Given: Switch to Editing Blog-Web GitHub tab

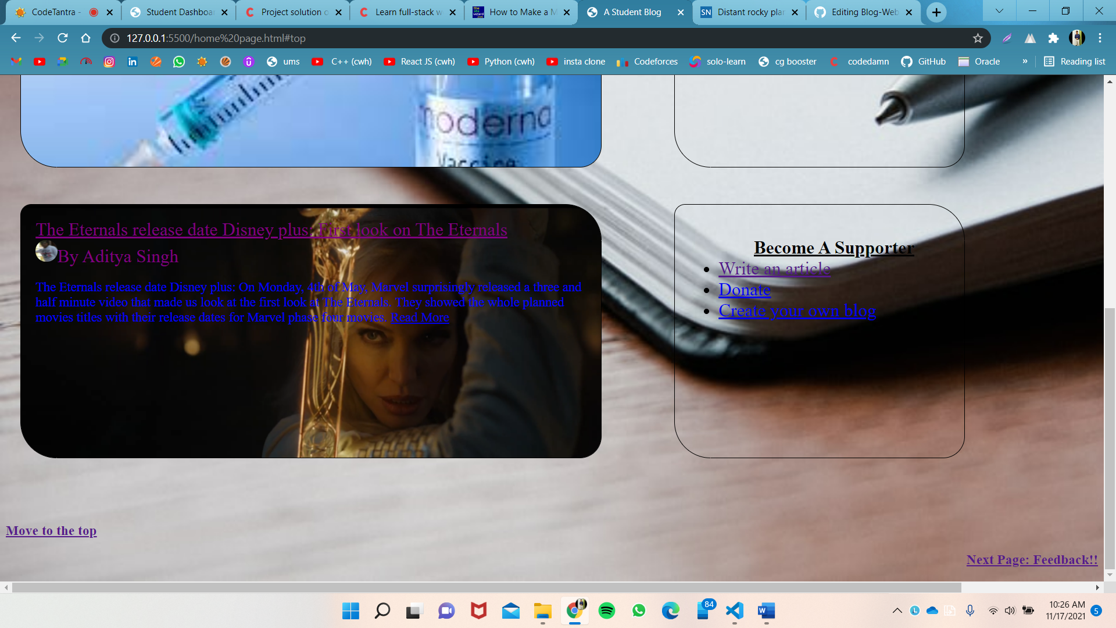Looking at the screenshot, I should [x=864, y=12].
